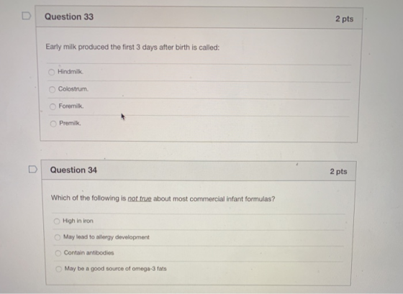
Task: Click the Question 33 header title
Action: coord(69,17)
